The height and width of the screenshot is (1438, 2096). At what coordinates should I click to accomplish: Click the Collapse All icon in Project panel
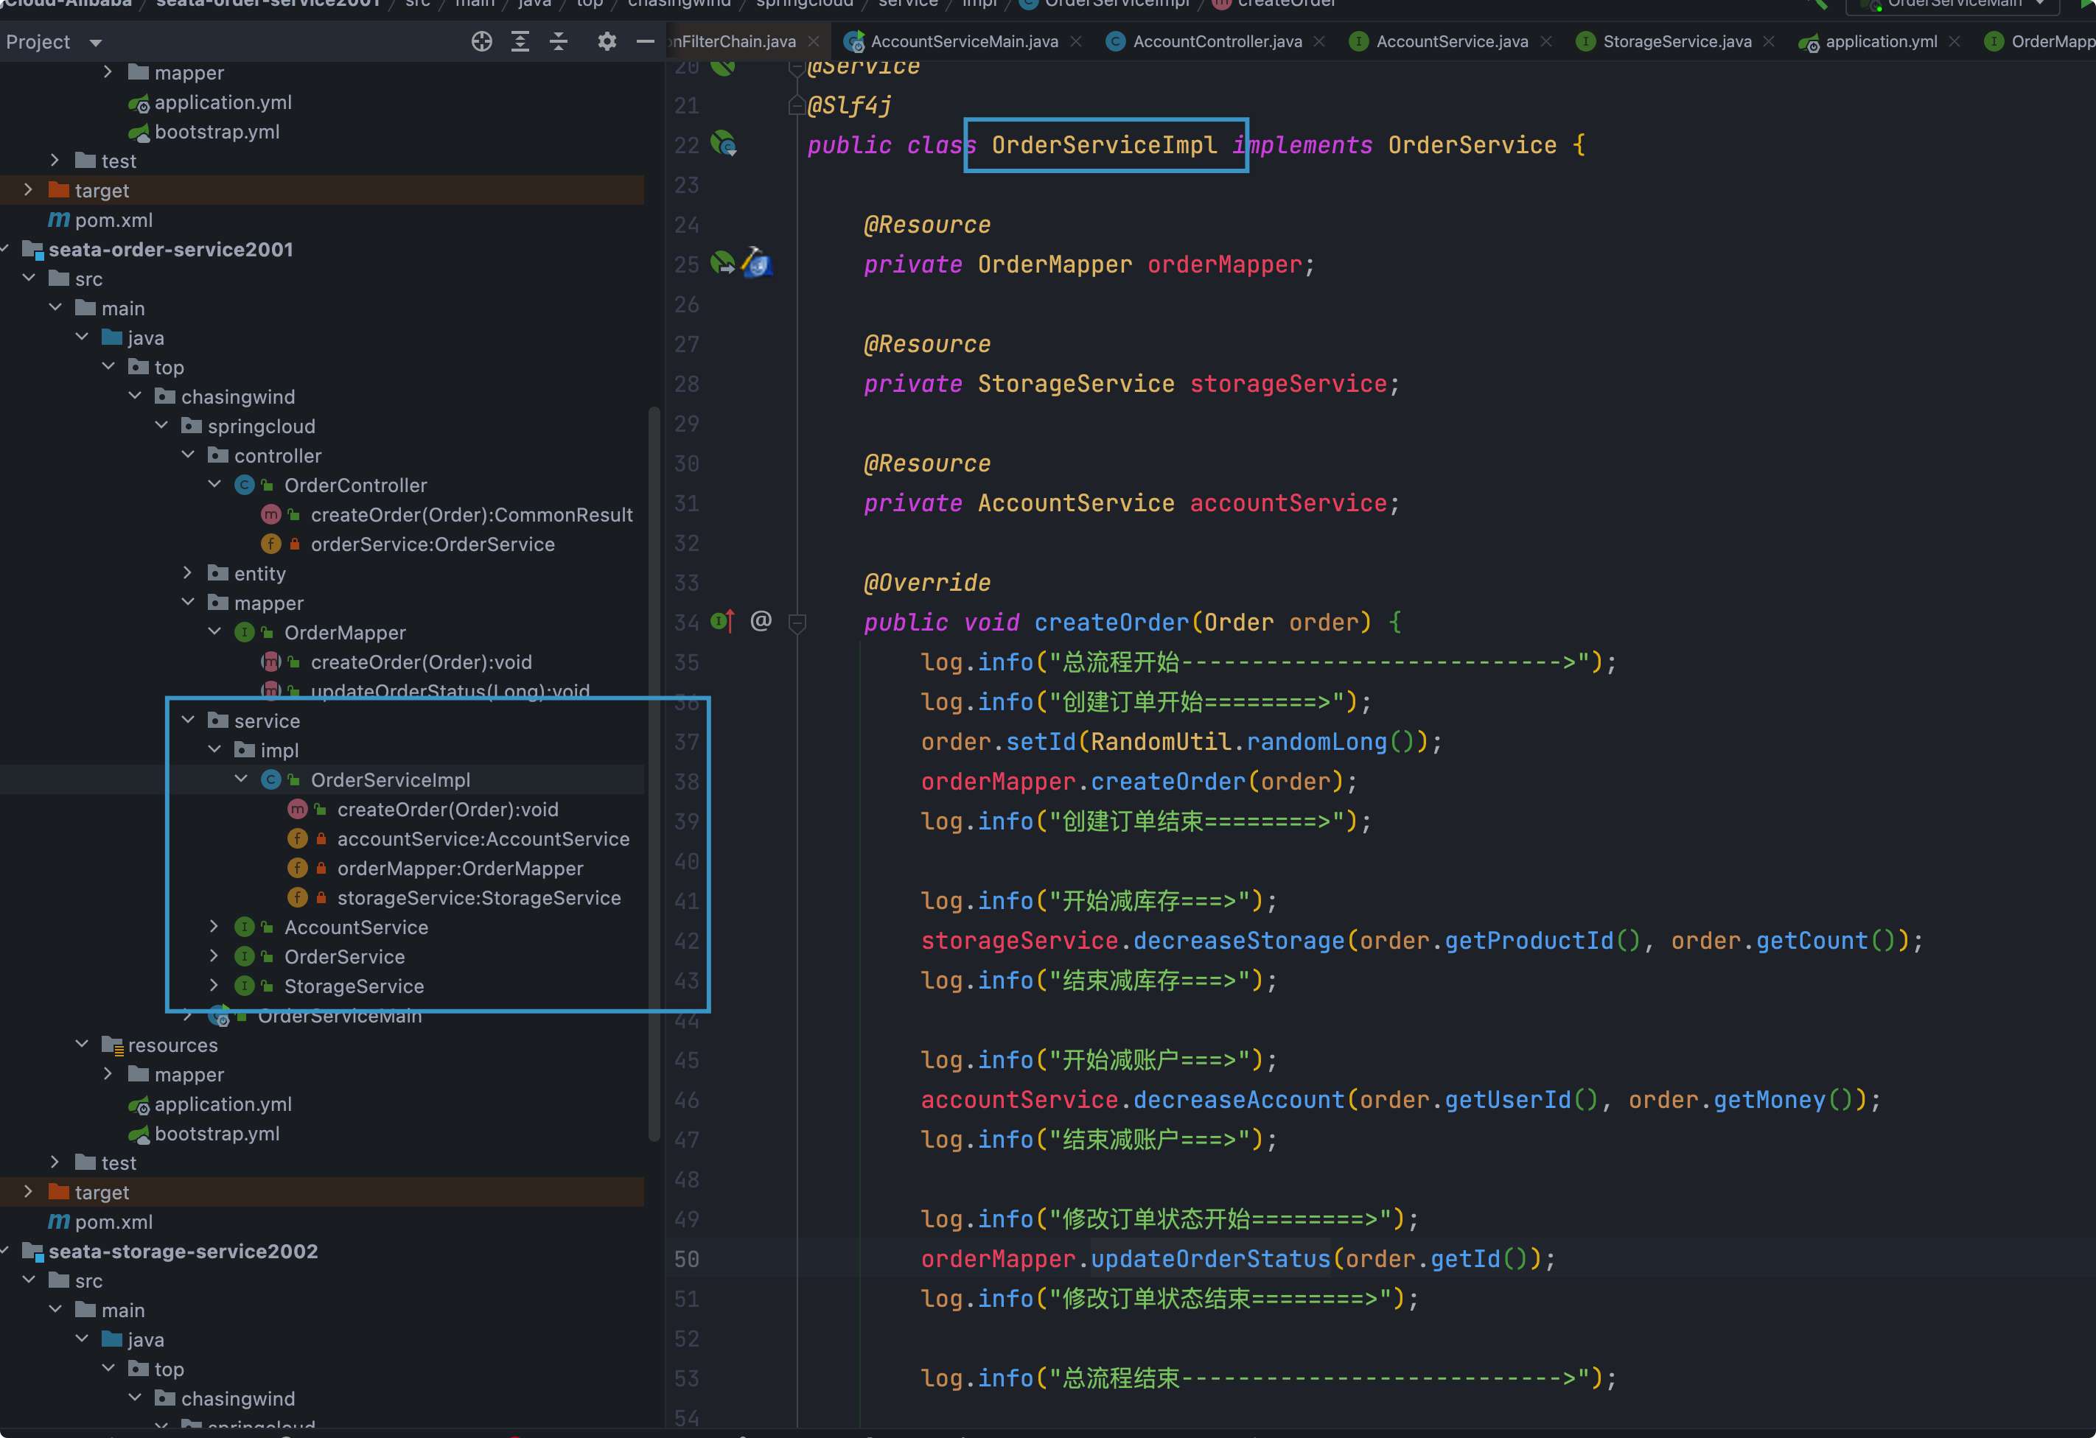[x=559, y=41]
